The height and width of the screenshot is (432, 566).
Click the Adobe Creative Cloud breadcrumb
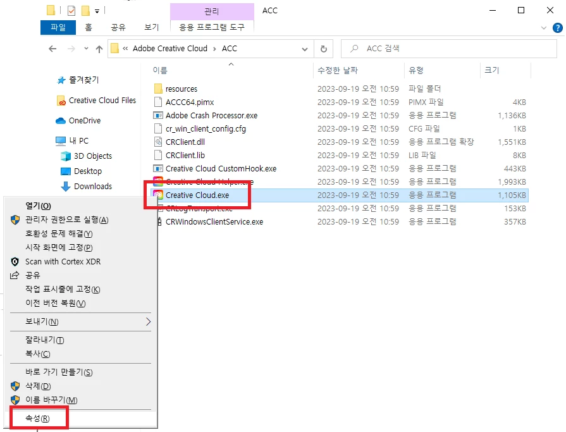[x=170, y=49]
